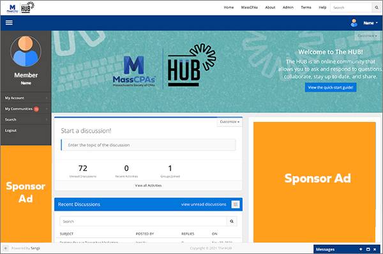Image resolution: width=383 pixels, height=254 pixels.
Task: Open the MassCPAs menu item
Action: 249,8
